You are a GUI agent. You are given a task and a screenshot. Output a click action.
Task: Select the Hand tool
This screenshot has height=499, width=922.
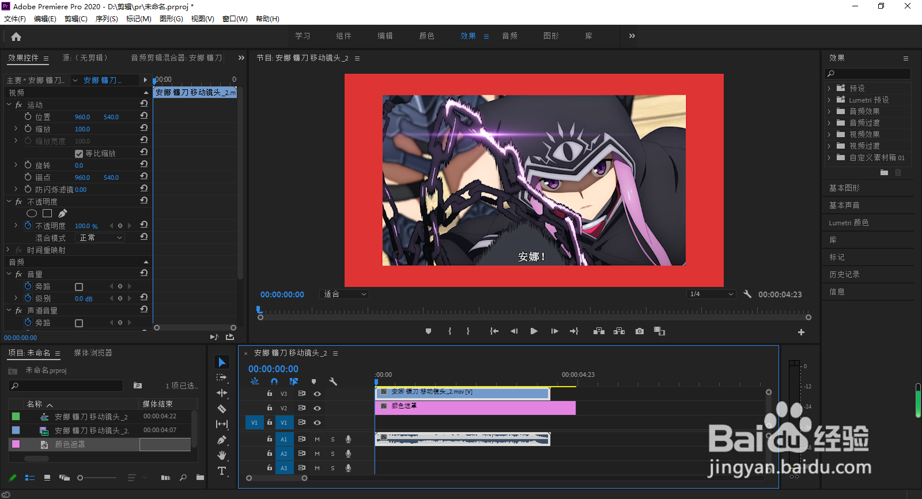(222, 455)
